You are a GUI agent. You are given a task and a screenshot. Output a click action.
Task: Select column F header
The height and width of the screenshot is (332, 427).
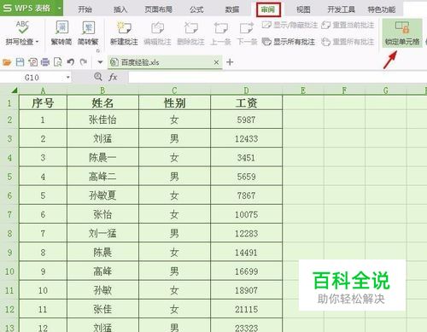click(344, 90)
